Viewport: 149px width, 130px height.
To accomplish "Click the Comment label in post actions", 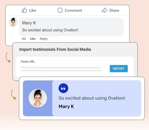I will (x=73, y=10).
